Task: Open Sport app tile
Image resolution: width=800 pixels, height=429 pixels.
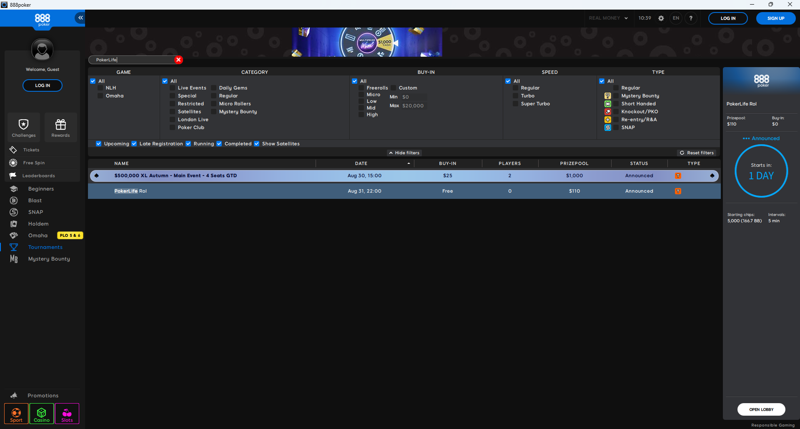Action: (x=16, y=414)
